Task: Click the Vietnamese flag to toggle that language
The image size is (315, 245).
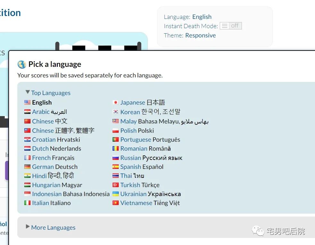Action: coord(115,203)
